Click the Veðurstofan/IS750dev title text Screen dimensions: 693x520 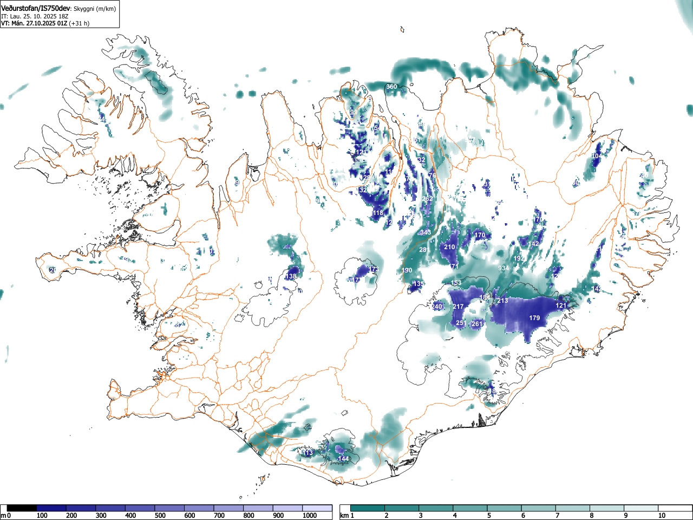36,9
